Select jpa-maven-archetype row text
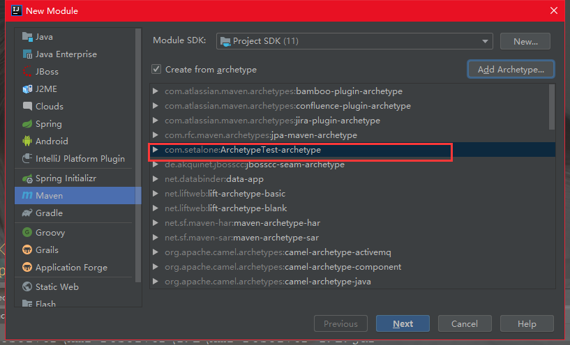Image resolution: width=570 pixels, height=345 pixels. point(261,135)
